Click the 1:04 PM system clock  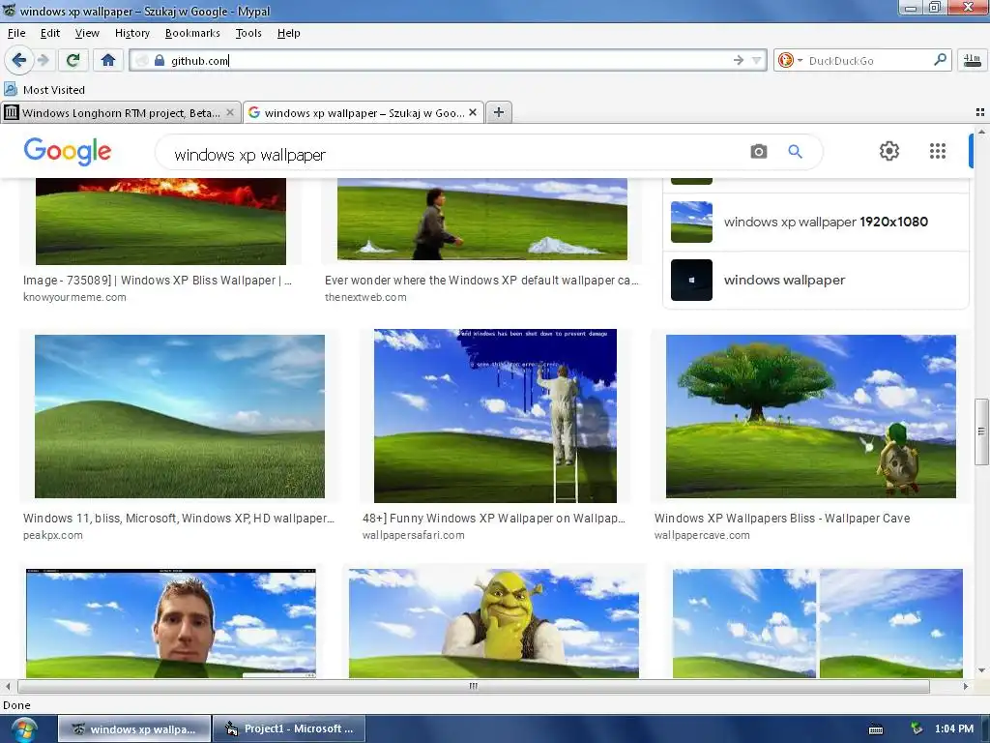(954, 729)
